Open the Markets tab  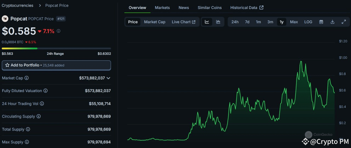coord(162,8)
